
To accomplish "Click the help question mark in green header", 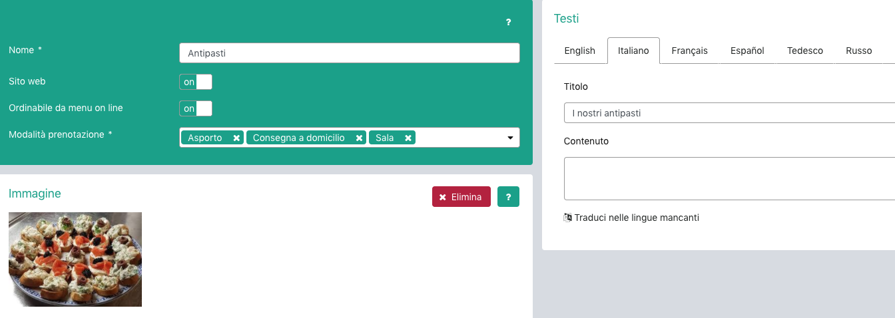I will coord(508,22).
